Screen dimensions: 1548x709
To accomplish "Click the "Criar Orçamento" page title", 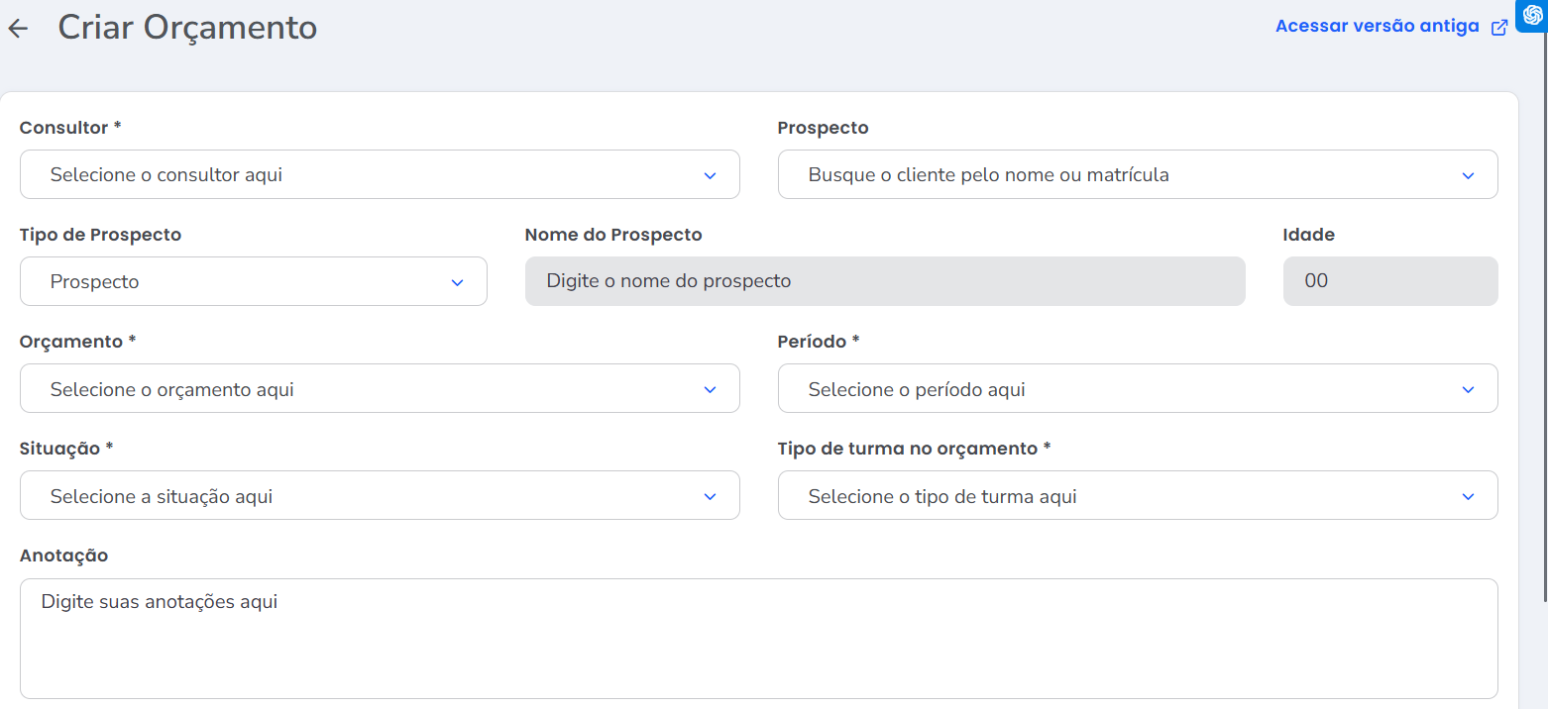I will [x=187, y=28].
